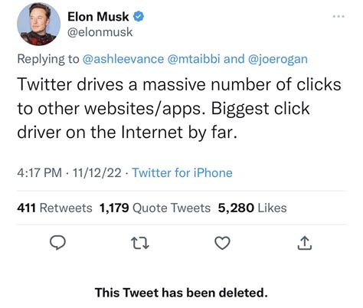Click the blue verified badge

click(139, 17)
